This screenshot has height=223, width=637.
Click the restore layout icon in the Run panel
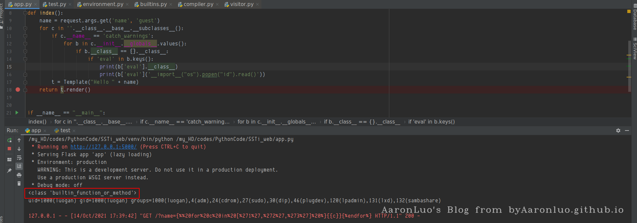pyautogui.click(x=9, y=160)
